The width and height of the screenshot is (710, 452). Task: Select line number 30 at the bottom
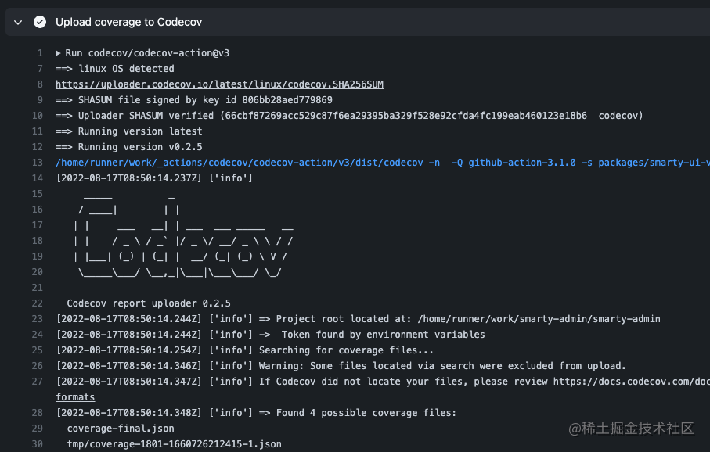pos(37,444)
